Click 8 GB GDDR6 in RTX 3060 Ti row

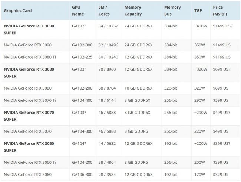(136, 162)
